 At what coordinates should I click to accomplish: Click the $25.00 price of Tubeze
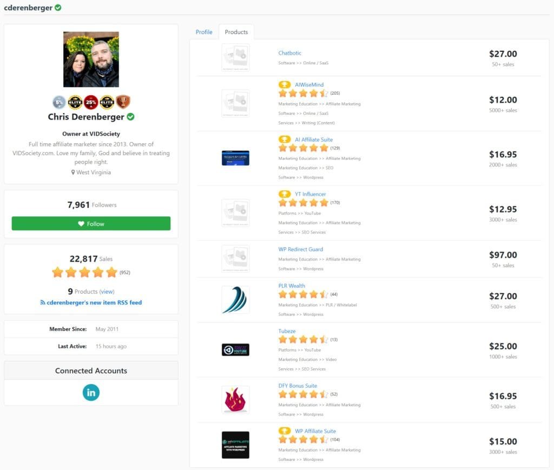(503, 346)
